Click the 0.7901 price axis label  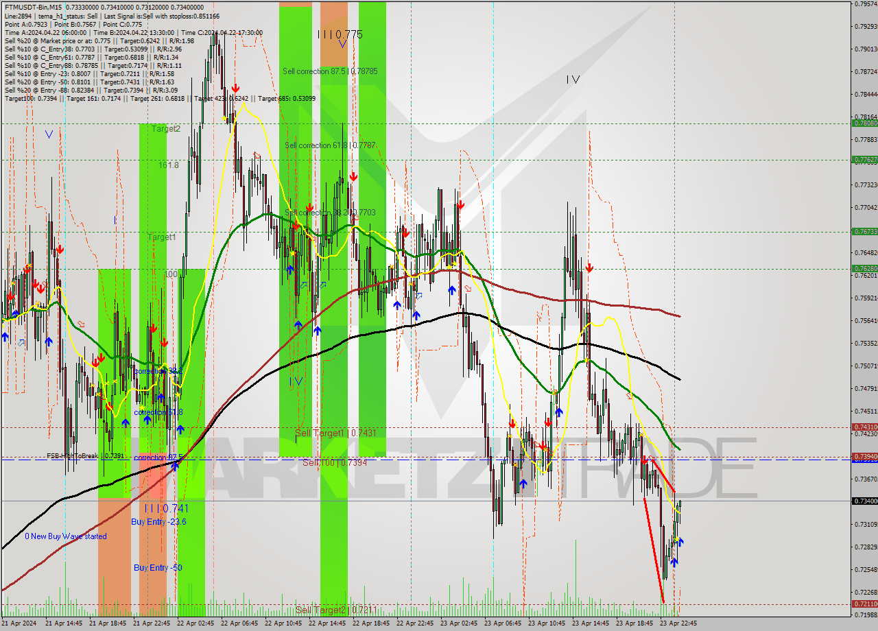(x=866, y=49)
